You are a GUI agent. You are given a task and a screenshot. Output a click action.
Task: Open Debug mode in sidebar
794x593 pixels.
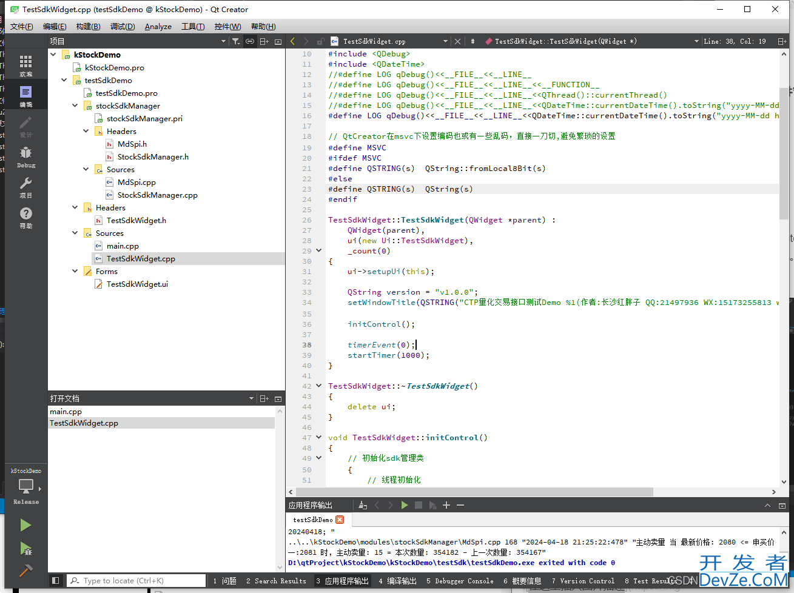(x=25, y=156)
